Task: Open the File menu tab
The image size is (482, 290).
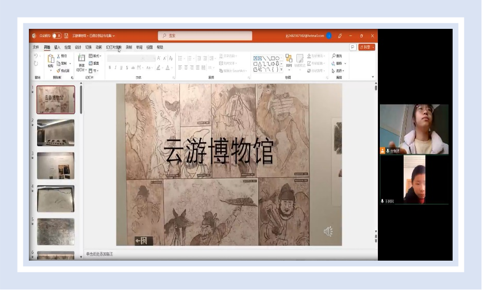Action: pos(36,47)
